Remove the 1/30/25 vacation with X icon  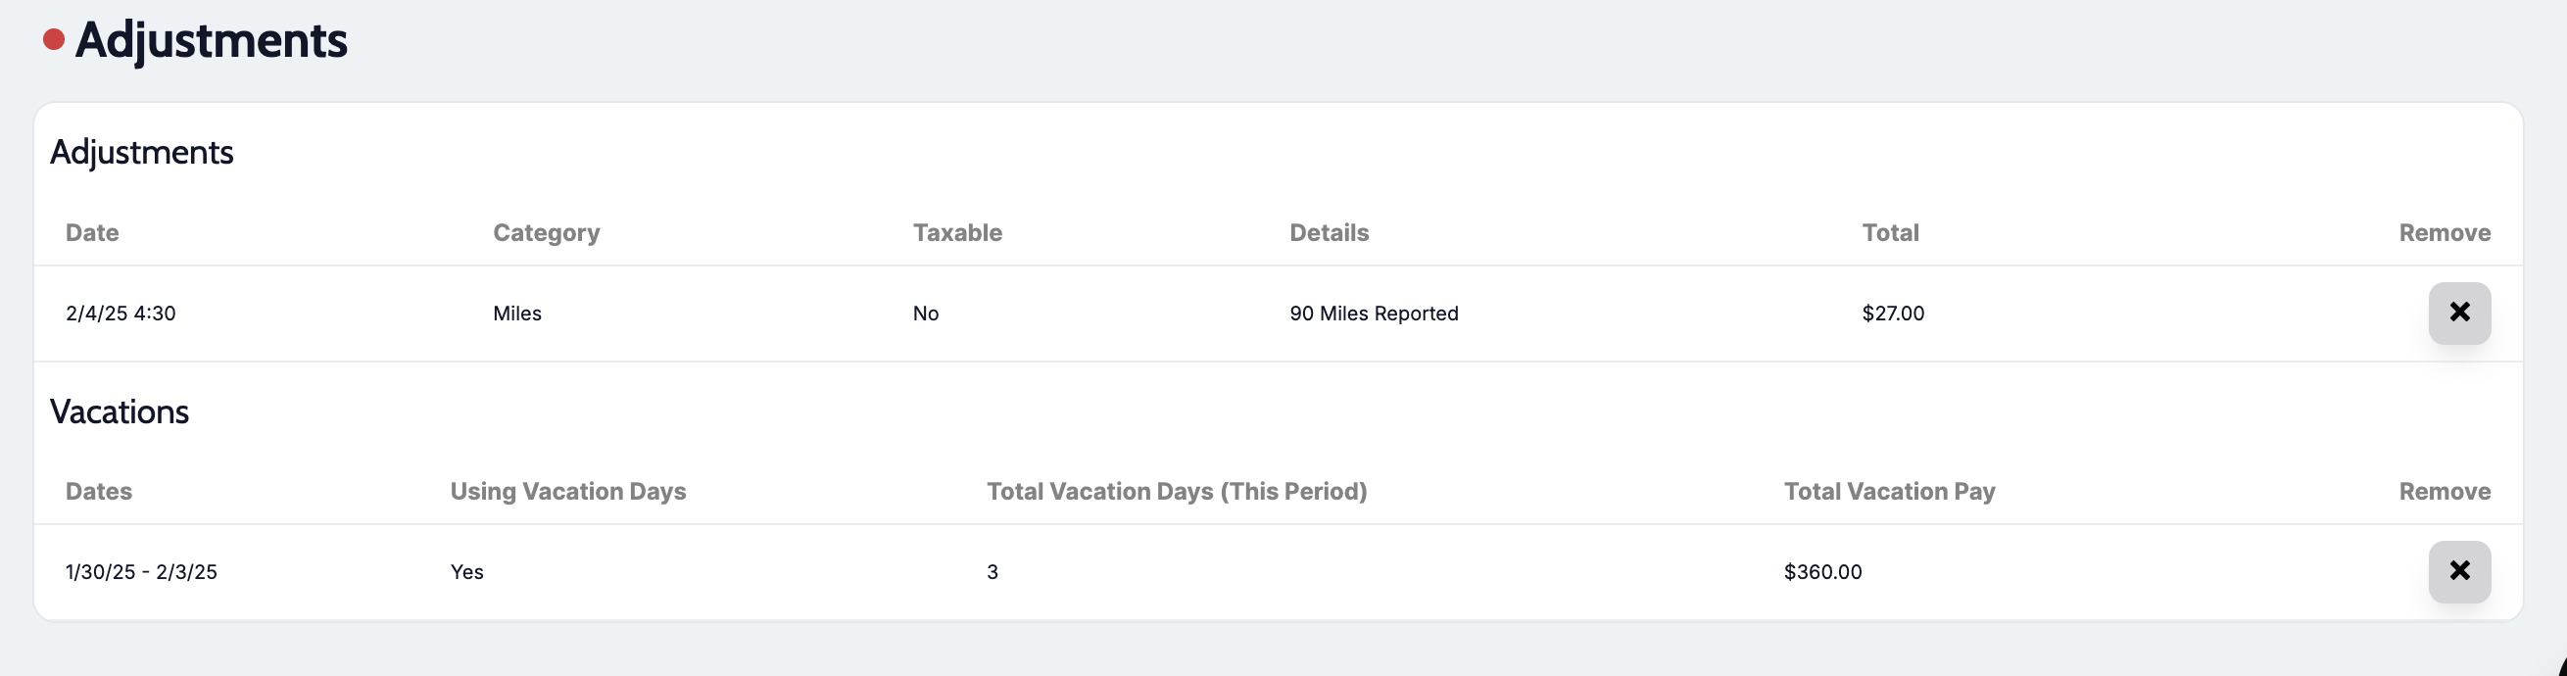click(2458, 571)
